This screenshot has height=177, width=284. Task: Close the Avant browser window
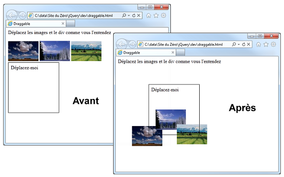(x=162, y=7)
